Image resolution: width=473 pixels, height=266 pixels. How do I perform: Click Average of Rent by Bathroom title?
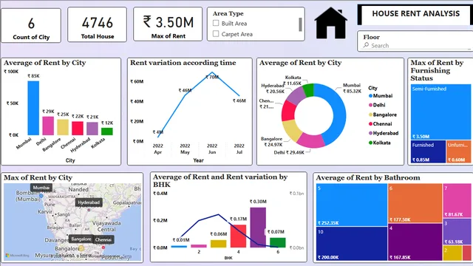point(368,177)
